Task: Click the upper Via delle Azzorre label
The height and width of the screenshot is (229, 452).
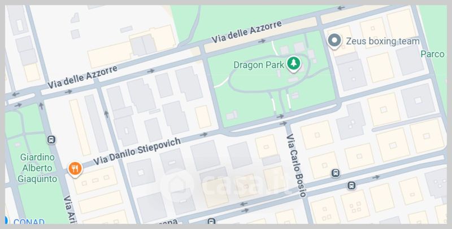Action: point(246,32)
